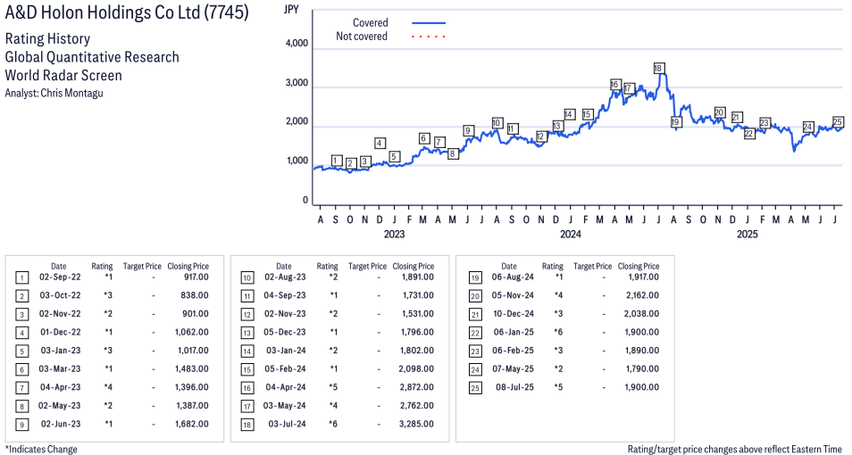Click row number box 5 in the table
852x455 pixels.
(22, 352)
